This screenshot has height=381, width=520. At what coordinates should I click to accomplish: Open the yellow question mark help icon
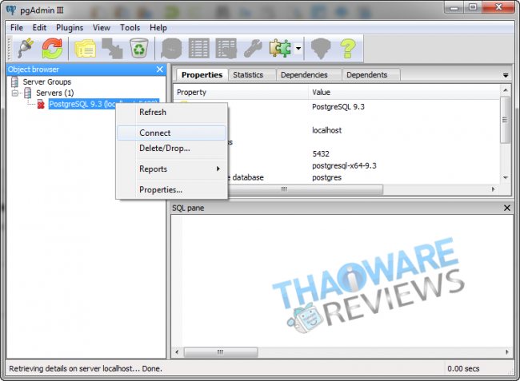(348, 49)
